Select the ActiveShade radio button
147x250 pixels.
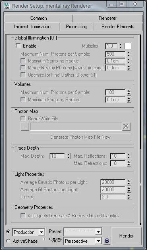(x=8, y=241)
